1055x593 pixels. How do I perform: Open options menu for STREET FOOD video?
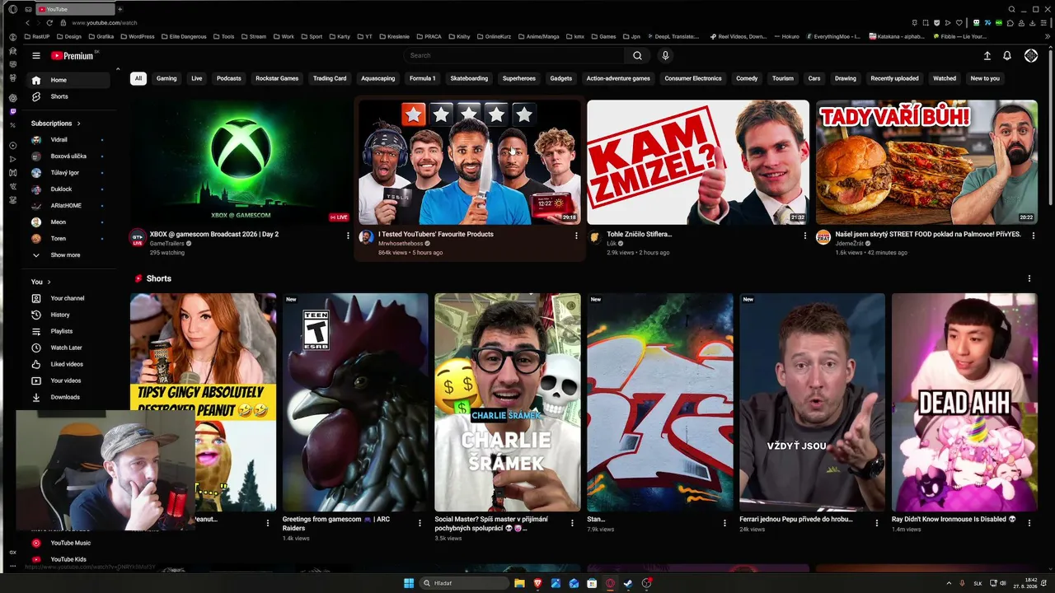pyautogui.click(x=1034, y=236)
